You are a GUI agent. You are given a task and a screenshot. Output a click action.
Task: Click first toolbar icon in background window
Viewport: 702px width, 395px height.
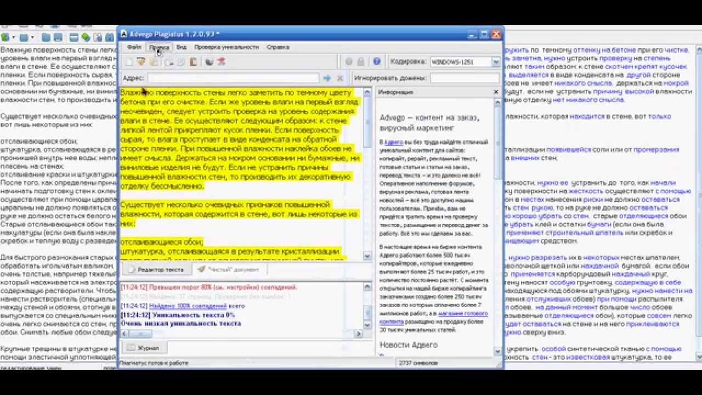[x=5, y=37]
